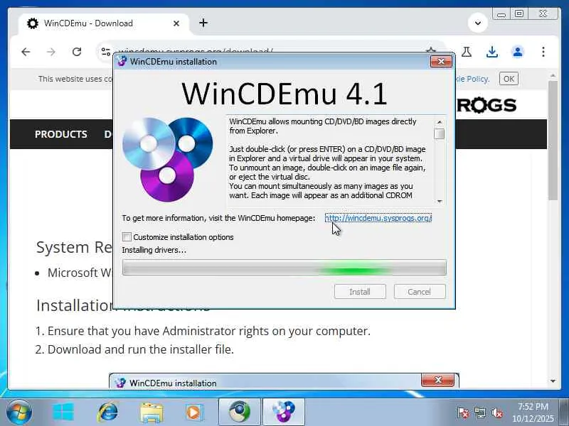Close the WinCDEmu installation dialog
Viewport: 569px width, 426px height.
pyautogui.click(x=441, y=62)
